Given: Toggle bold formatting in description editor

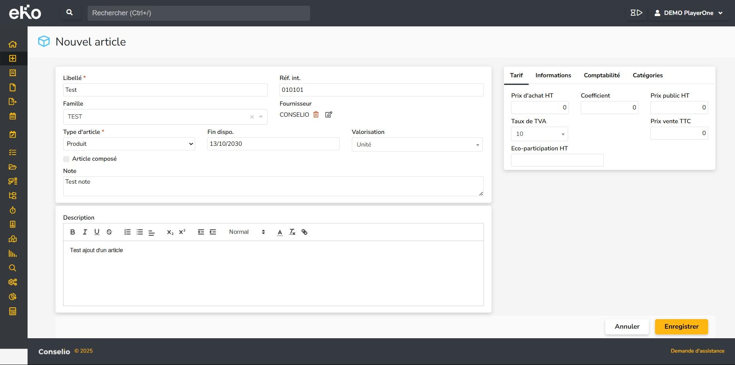Looking at the screenshot, I should click(x=72, y=232).
